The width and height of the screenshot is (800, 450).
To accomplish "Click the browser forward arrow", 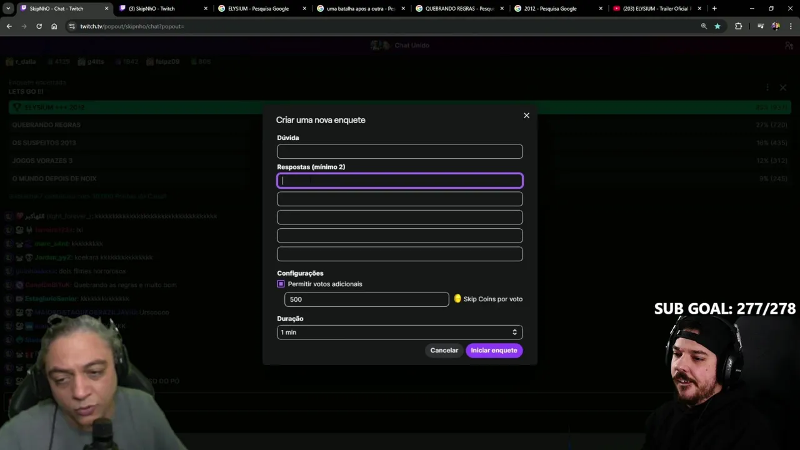I will click(x=24, y=26).
